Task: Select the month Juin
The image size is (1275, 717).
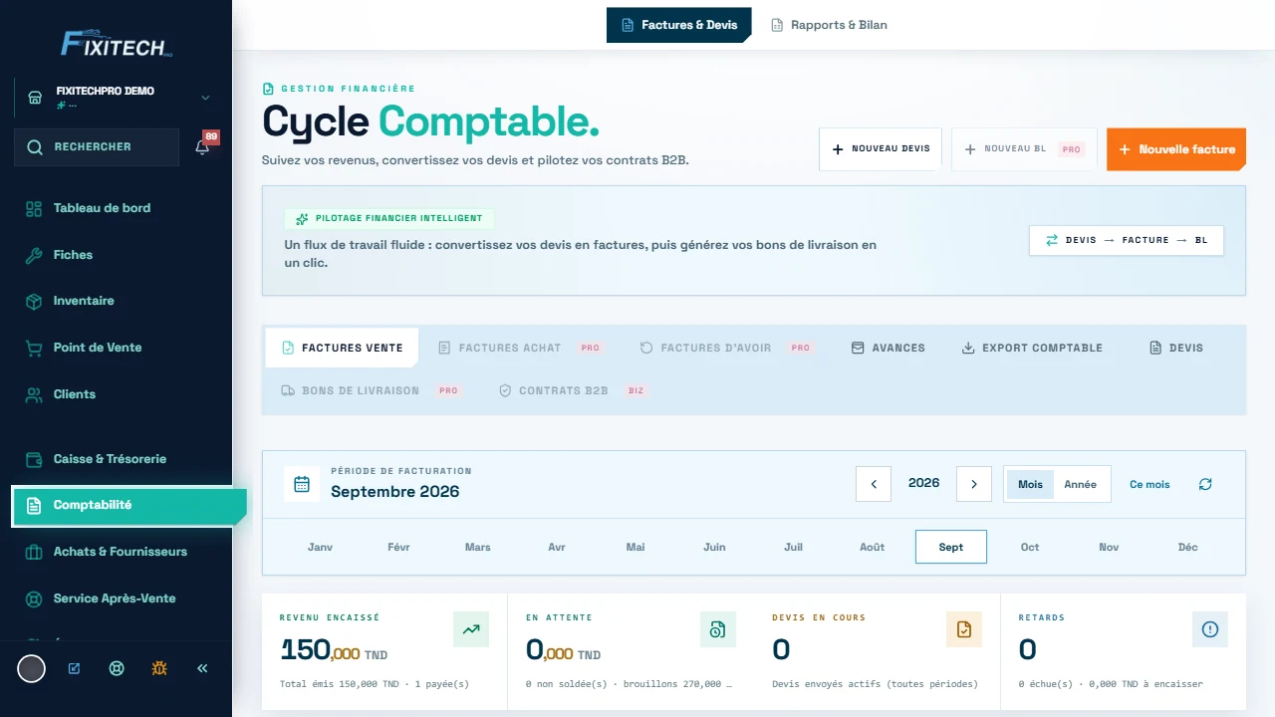Action: 714,547
